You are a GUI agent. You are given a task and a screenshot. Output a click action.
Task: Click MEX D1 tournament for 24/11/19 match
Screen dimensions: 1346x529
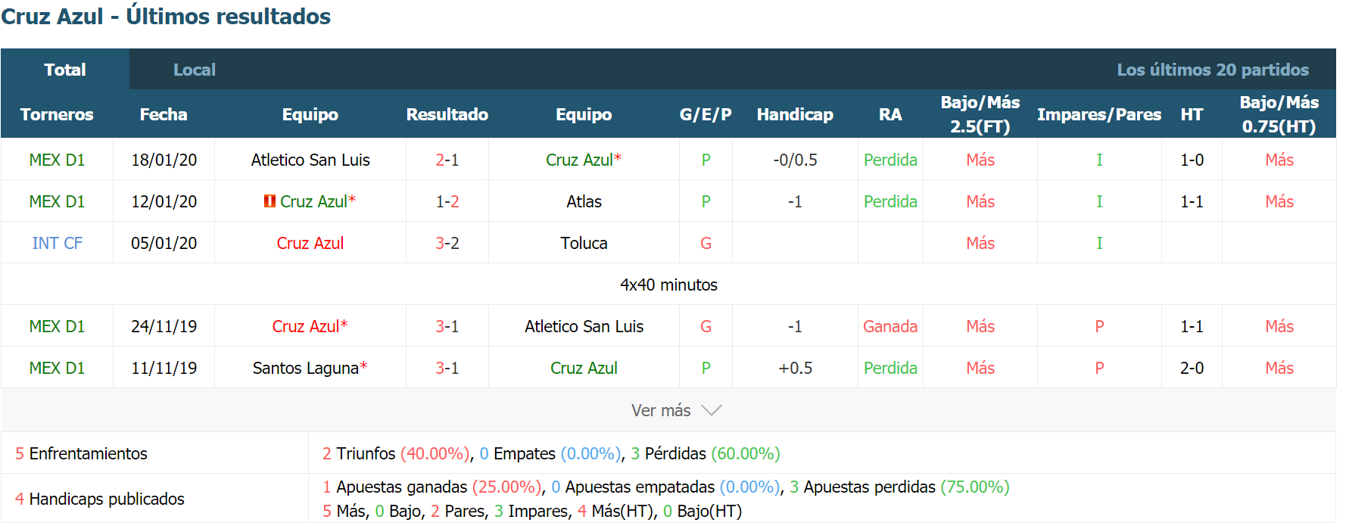point(57,326)
